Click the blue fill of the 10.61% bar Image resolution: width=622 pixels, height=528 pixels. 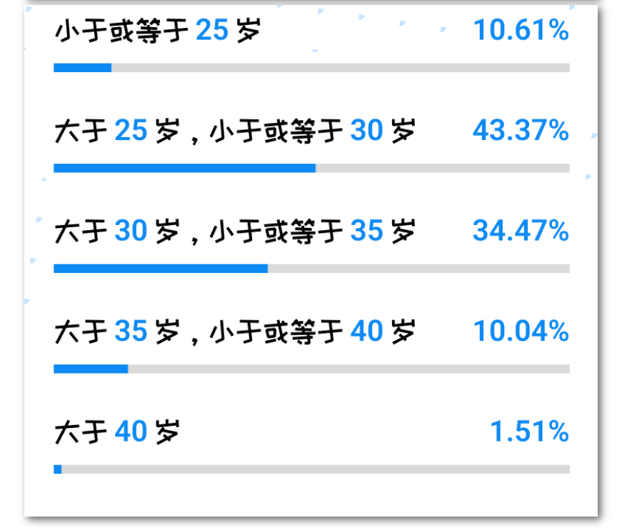point(83,67)
